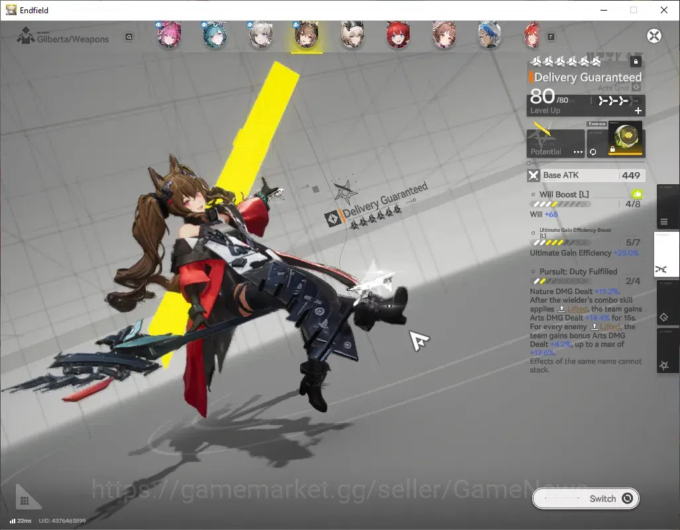Select the blonde operator with black ears

(352, 35)
